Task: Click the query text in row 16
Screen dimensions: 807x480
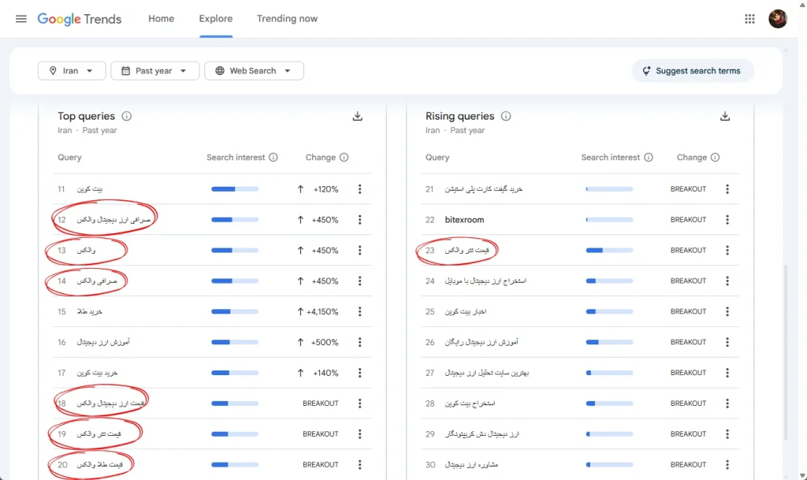Action: click(x=103, y=342)
